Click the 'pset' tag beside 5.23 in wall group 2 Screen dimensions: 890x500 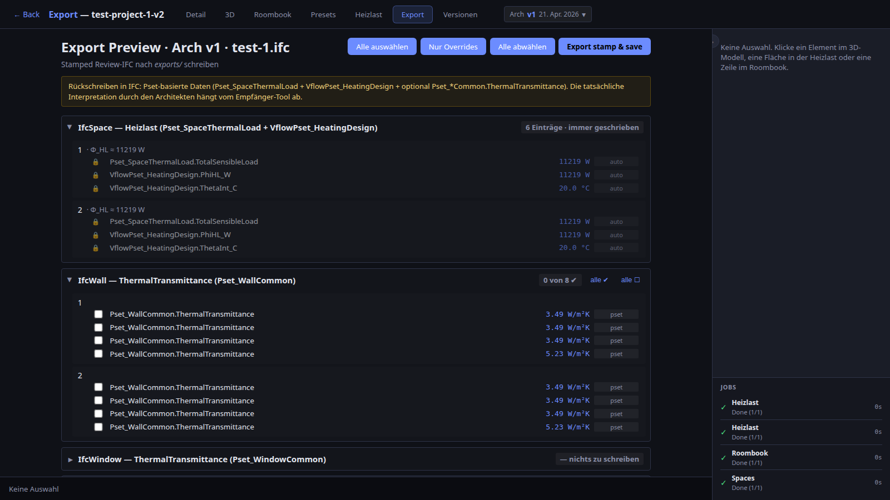(x=616, y=427)
